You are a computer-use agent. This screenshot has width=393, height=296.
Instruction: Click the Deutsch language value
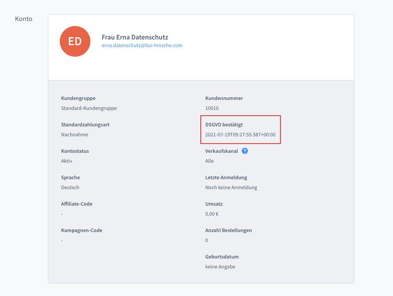coord(70,187)
